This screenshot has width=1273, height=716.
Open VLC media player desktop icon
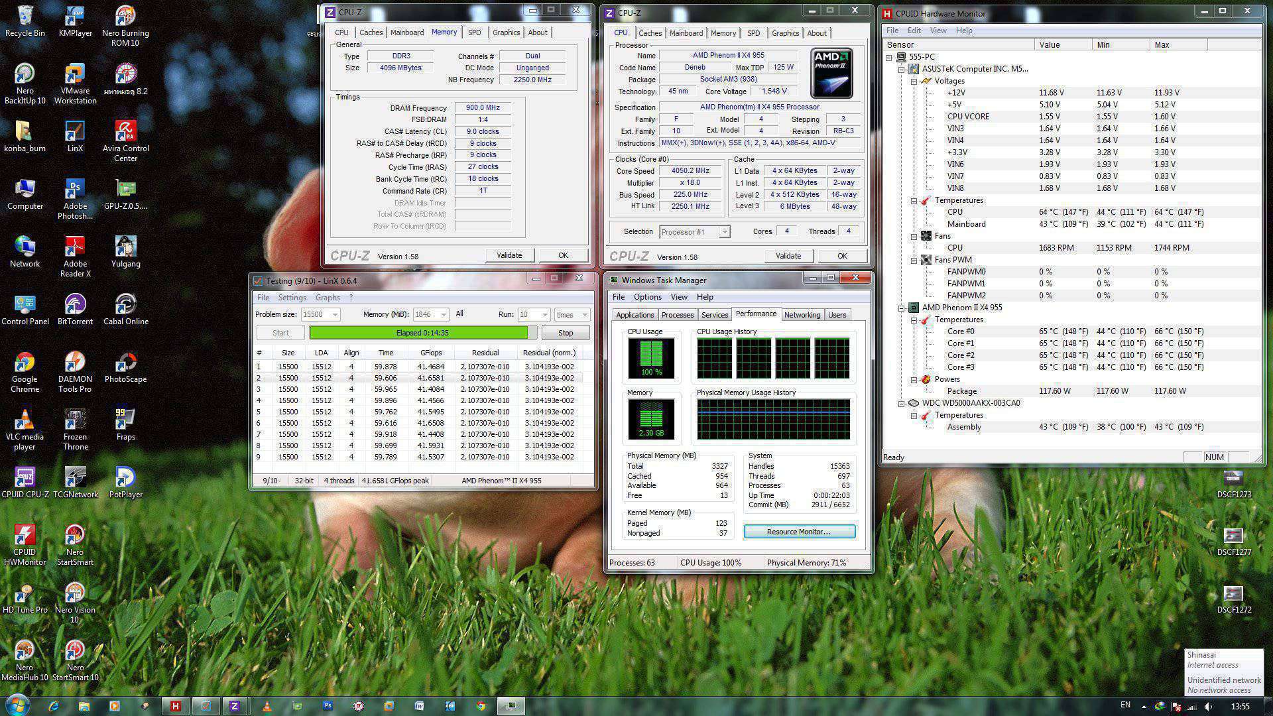(x=25, y=430)
